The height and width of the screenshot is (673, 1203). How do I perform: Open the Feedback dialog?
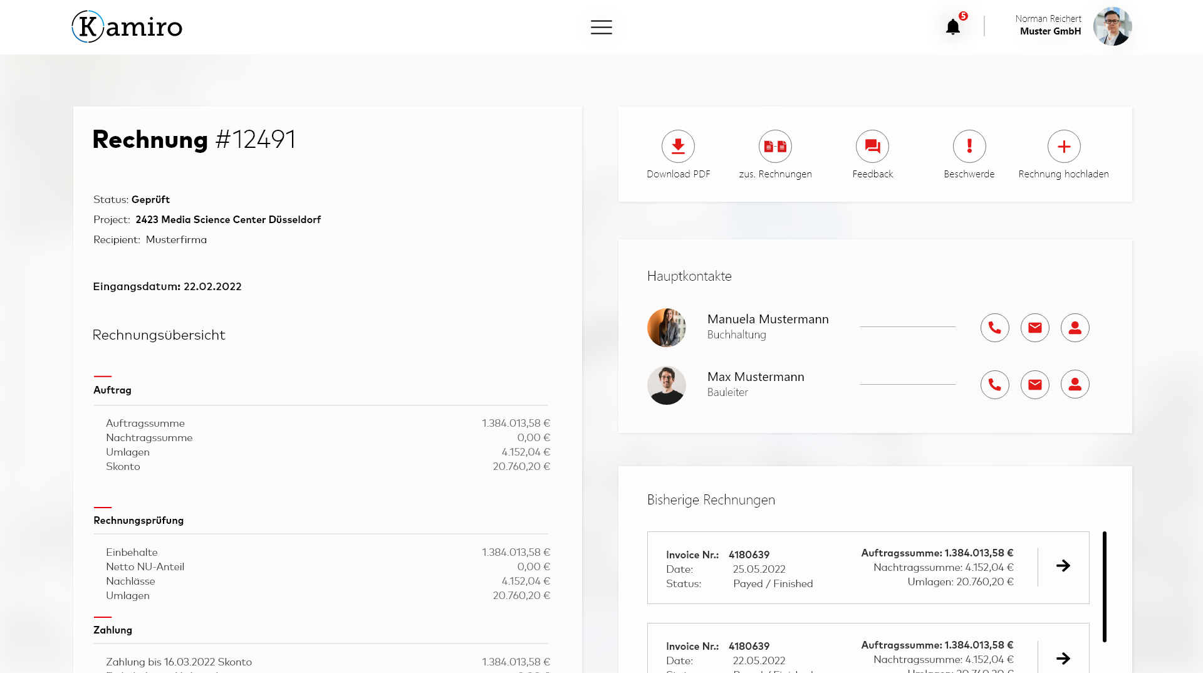[872, 146]
